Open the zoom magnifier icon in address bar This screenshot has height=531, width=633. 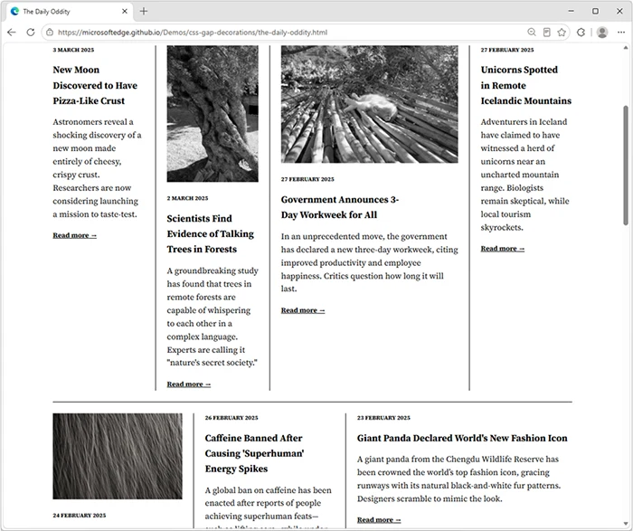click(x=532, y=33)
